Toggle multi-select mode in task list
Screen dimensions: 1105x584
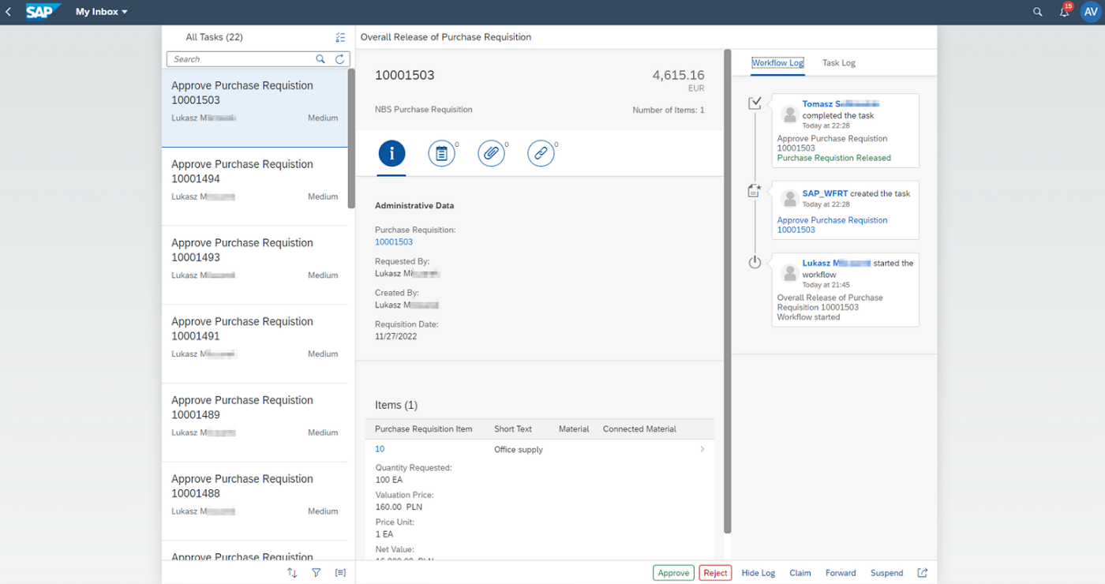340,37
